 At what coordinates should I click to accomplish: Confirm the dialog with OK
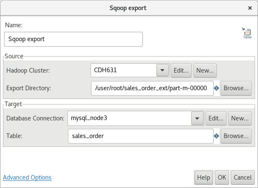click(222, 178)
